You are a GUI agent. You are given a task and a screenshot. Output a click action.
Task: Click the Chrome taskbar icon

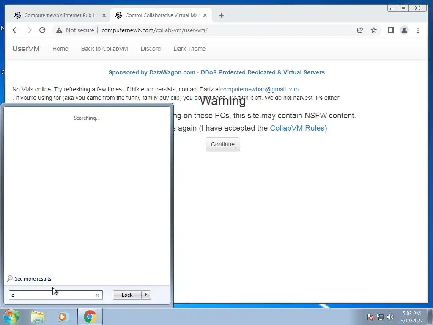pyautogui.click(x=90, y=317)
